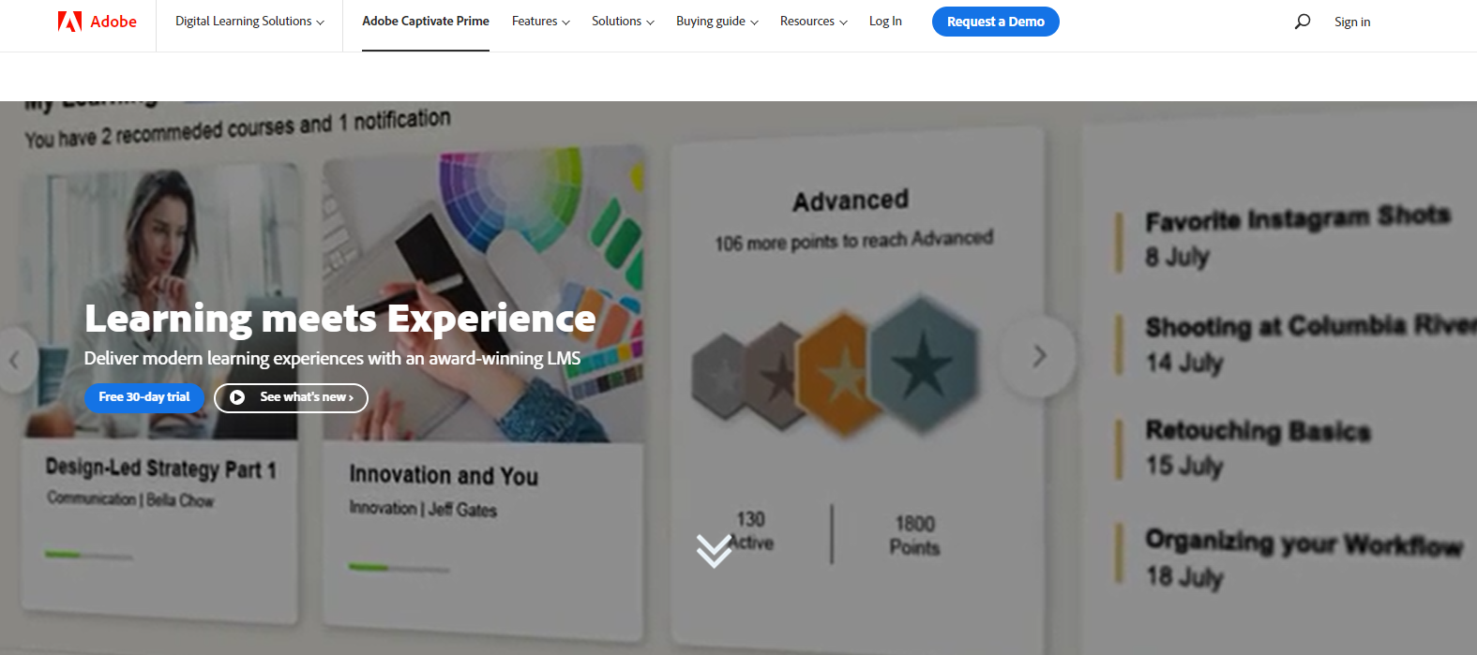Click 106 more points to reach Advanced text
1477x655 pixels.
pos(853,241)
